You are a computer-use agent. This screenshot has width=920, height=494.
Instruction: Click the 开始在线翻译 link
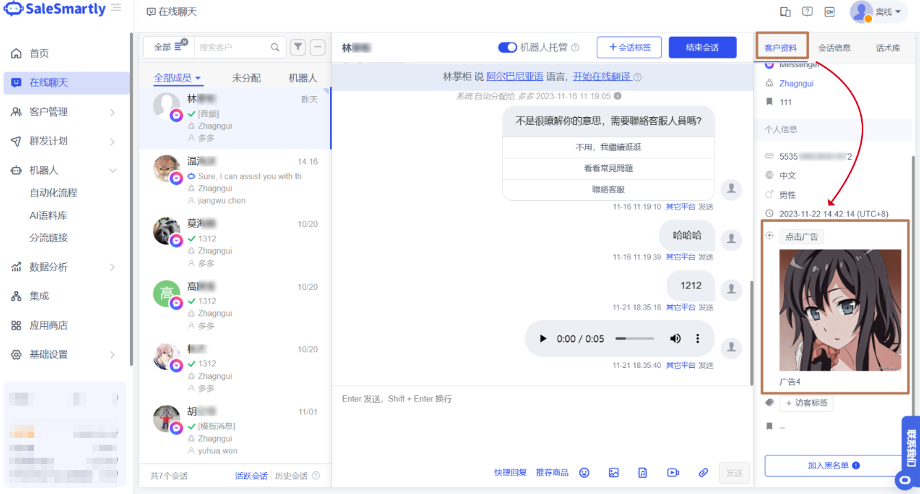(601, 77)
